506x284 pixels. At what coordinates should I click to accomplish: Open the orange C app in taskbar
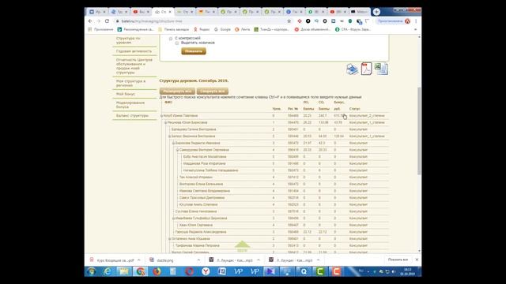336,271
